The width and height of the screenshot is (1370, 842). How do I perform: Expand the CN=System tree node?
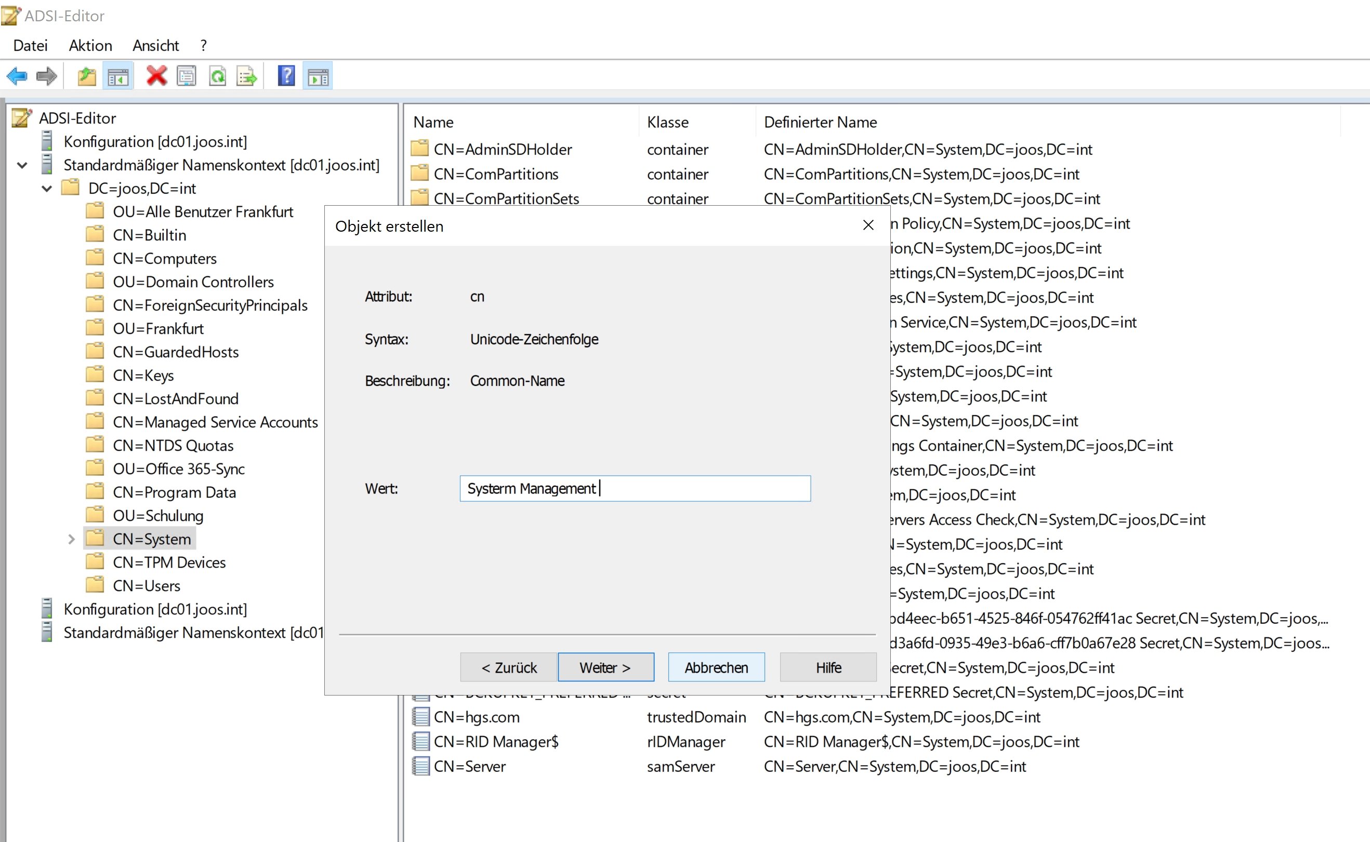pyautogui.click(x=72, y=539)
